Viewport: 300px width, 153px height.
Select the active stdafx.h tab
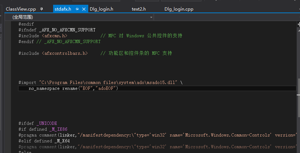point(63,9)
